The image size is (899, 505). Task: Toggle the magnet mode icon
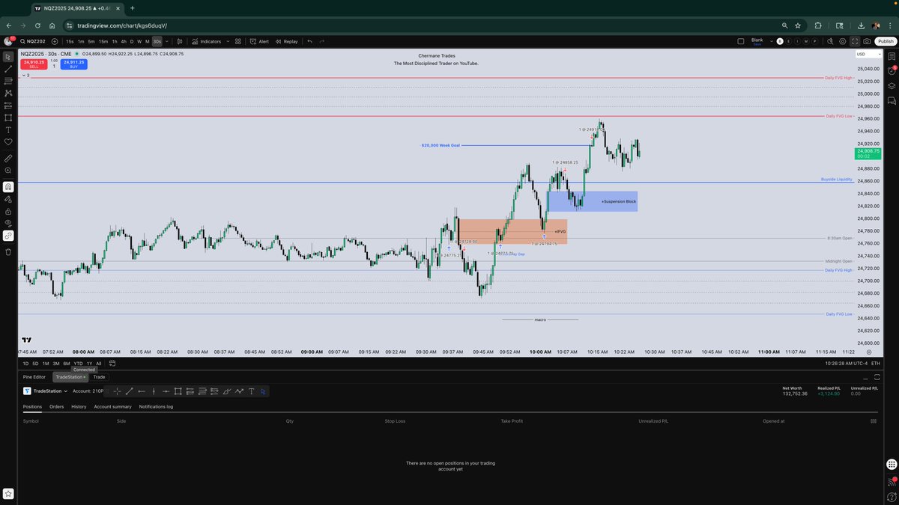tap(8, 187)
